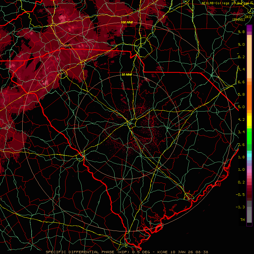Image resolution: width=254 pixels, height=254 pixels.
Task: Click the "[PHAS]" units label above color bar
Action: point(238,19)
